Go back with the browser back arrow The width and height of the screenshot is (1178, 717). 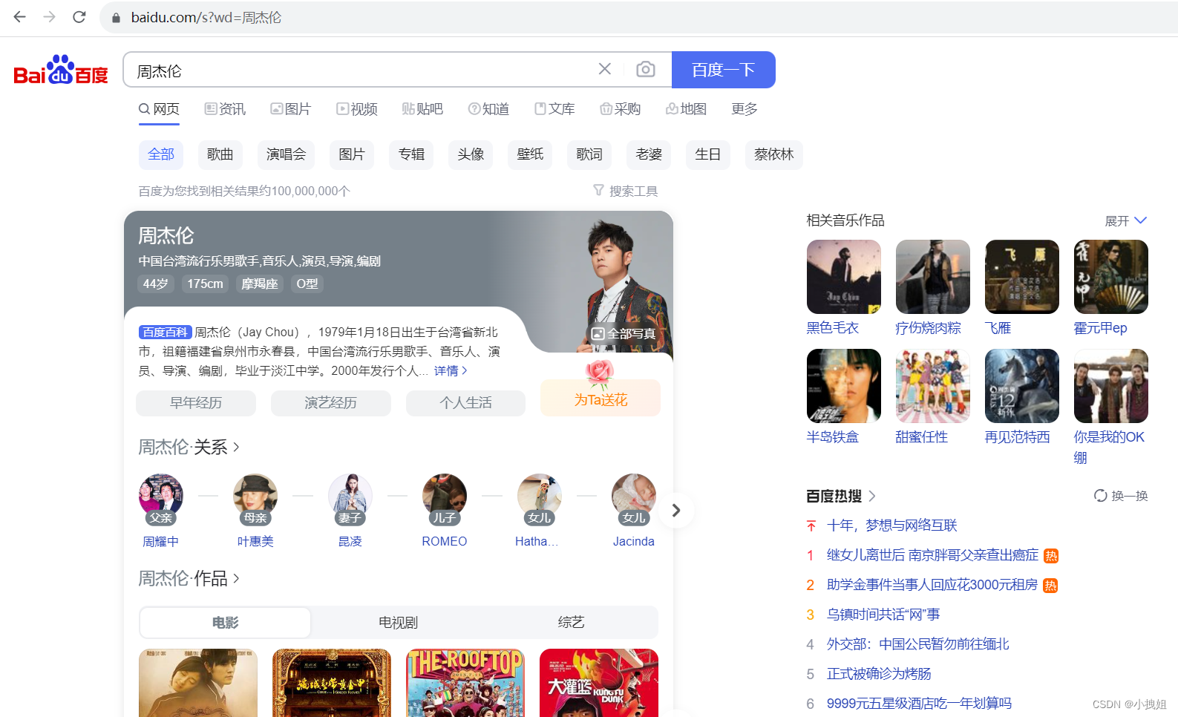click(20, 16)
